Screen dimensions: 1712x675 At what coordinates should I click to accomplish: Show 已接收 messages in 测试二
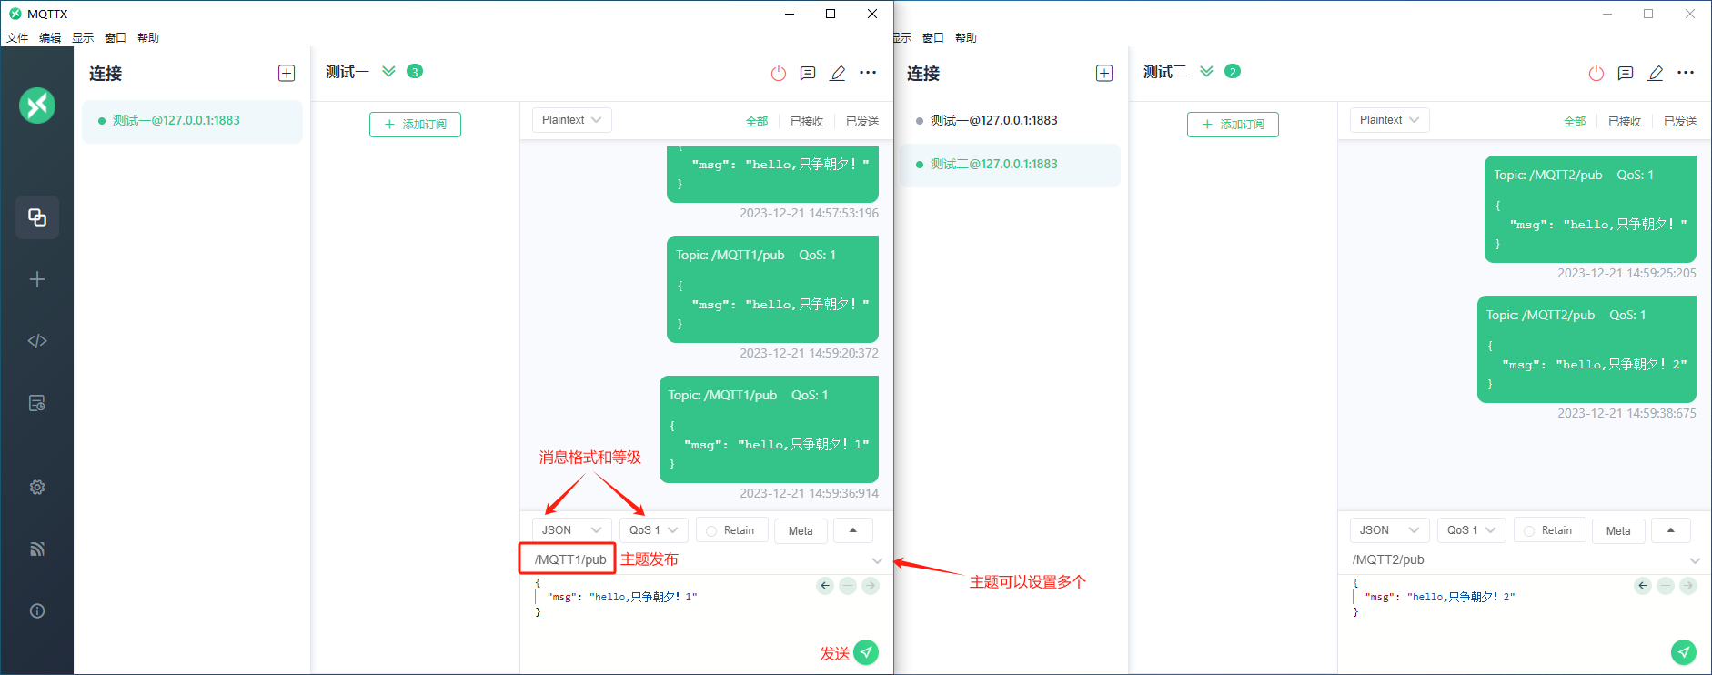pos(1625,121)
